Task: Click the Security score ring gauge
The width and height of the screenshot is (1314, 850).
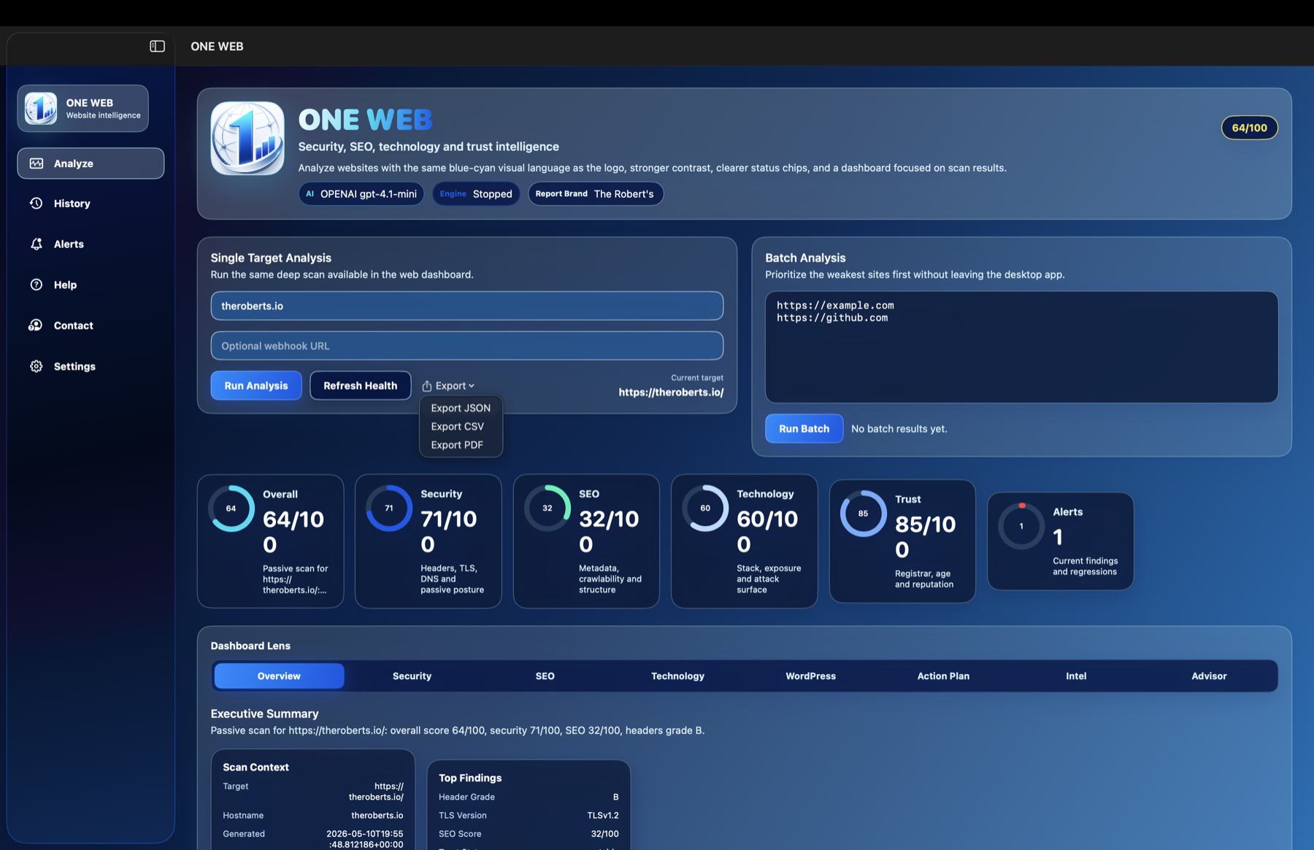Action: [389, 509]
